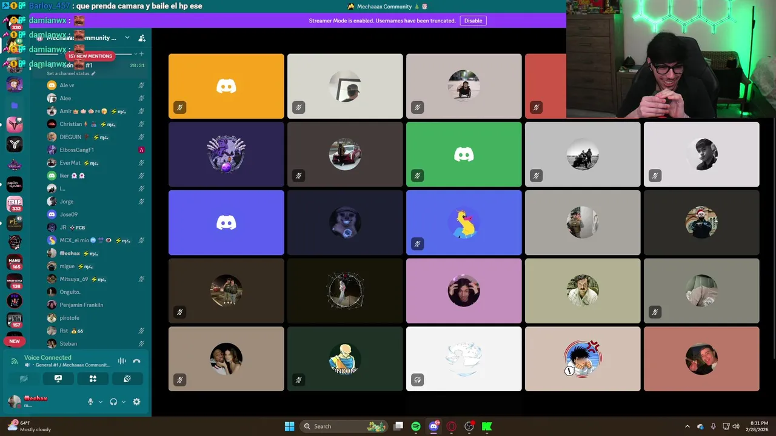Select user Christian in voice list
Image resolution: width=776 pixels, height=436 pixels.
coord(96,124)
